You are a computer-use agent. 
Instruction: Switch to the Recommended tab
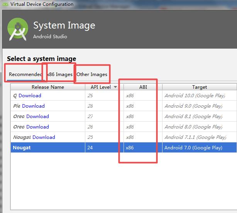tap(25, 74)
